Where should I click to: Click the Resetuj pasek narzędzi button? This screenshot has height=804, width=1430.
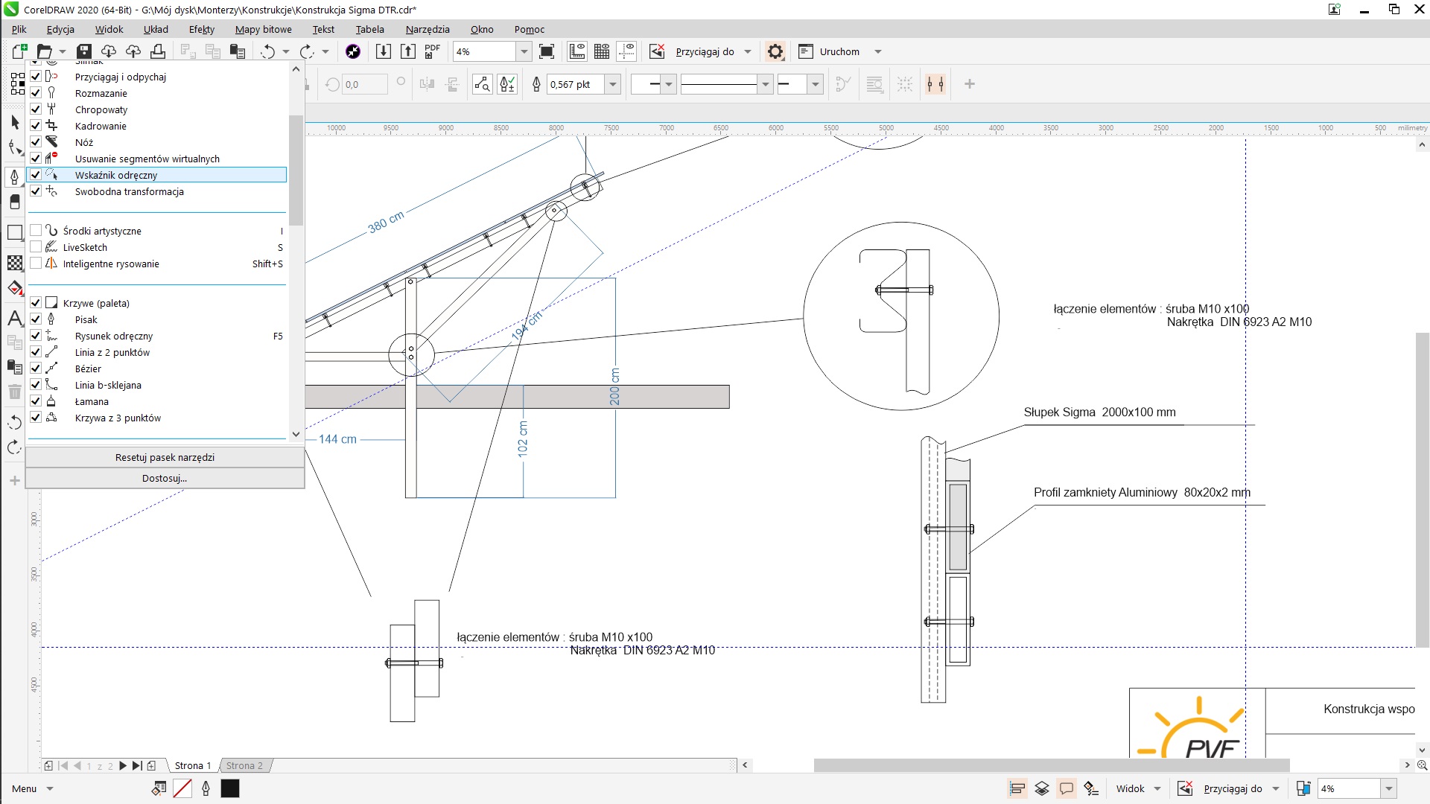[x=165, y=457]
